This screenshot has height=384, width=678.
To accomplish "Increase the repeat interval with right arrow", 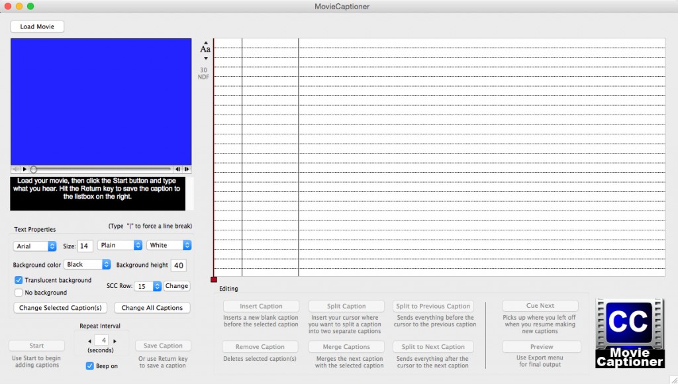I will click(x=115, y=341).
